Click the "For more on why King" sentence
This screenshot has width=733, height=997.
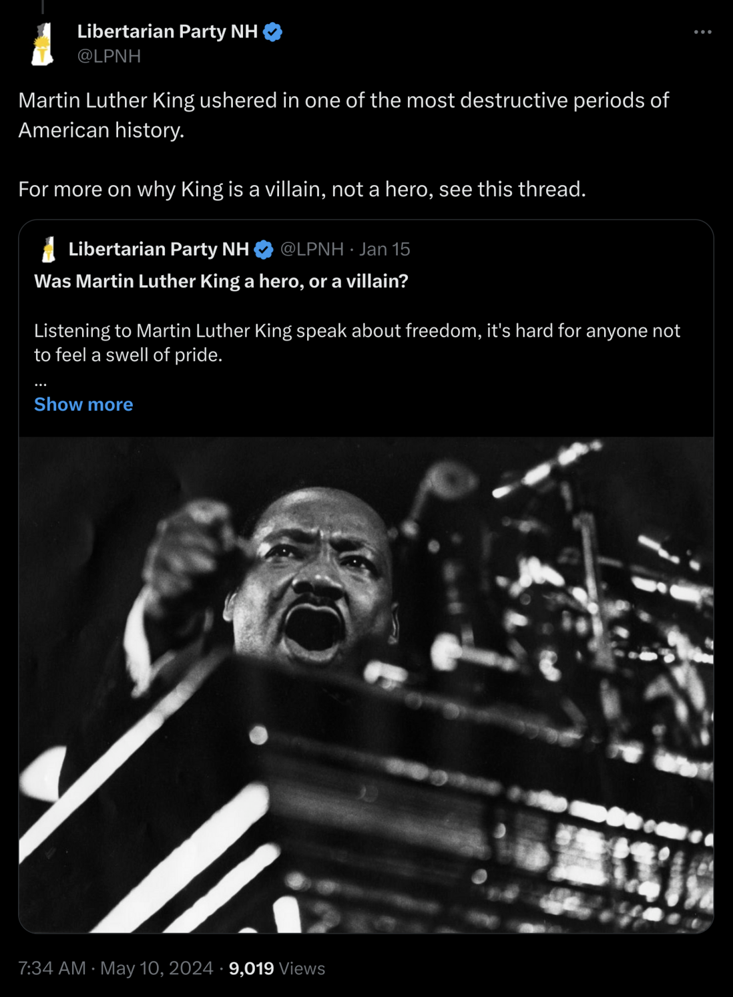click(302, 189)
